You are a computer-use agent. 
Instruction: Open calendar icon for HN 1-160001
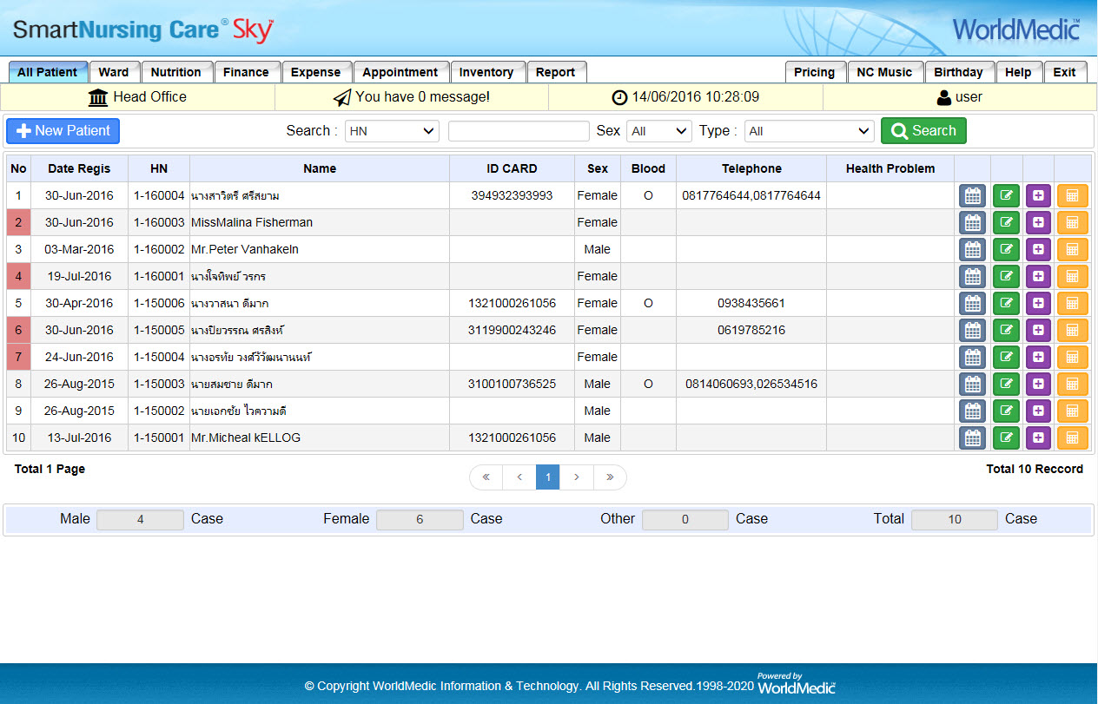(x=972, y=277)
